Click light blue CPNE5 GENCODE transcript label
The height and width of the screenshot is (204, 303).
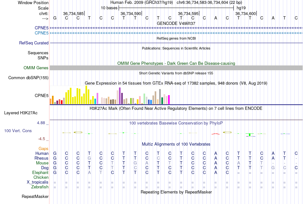pyautogui.click(x=41, y=33)
